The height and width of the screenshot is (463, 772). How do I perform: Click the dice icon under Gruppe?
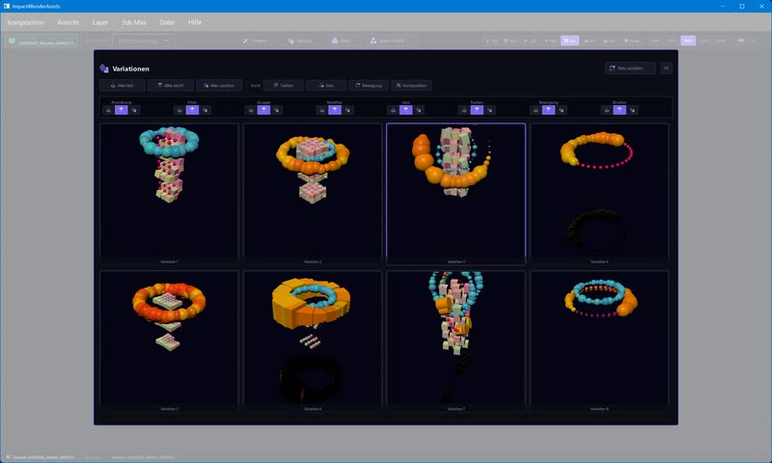coord(277,110)
